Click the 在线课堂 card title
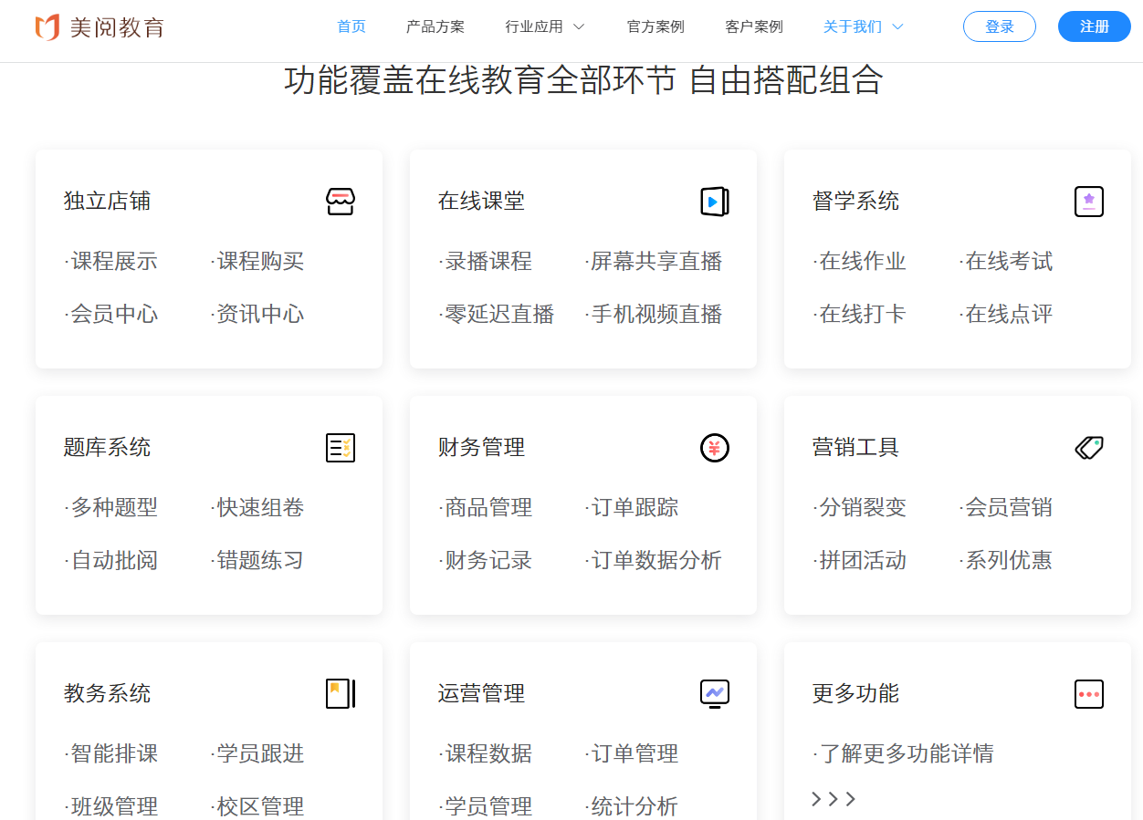The width and height of the screenshot is (1143, 820). tap(482, 202)
